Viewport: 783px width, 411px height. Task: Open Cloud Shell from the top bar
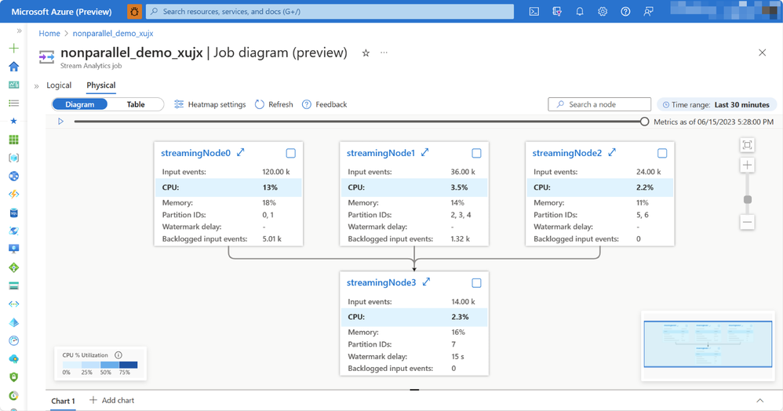tap(534, 12)
